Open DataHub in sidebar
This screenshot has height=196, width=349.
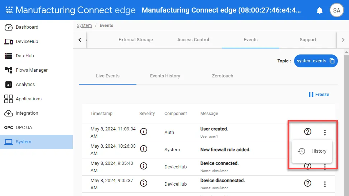(37, 56)
